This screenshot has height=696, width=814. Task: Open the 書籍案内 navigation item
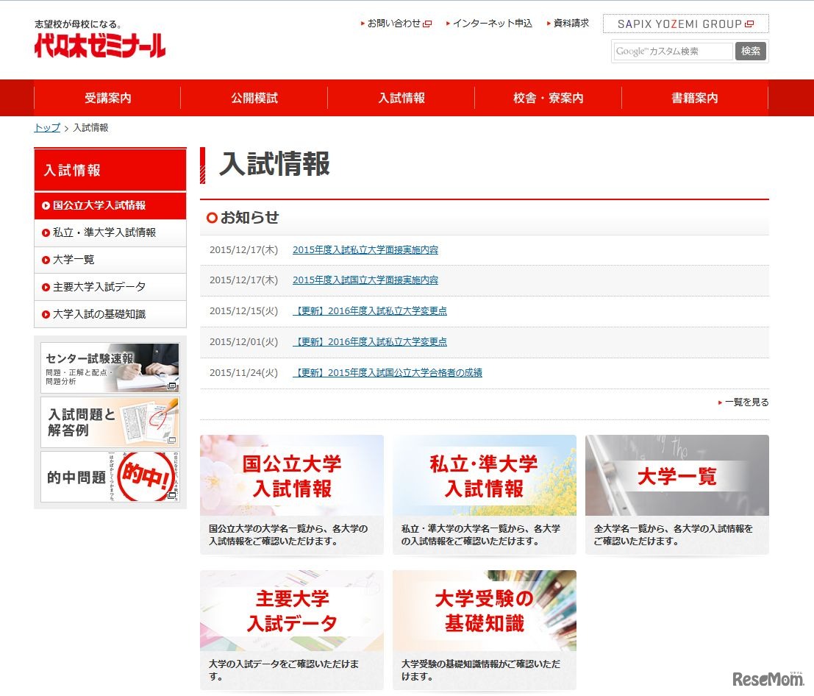pos(693,98)
